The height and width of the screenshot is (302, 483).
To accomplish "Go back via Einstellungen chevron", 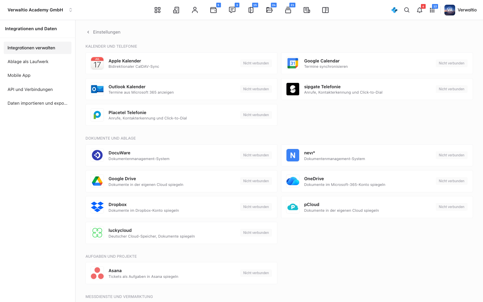I will (103, 32).
